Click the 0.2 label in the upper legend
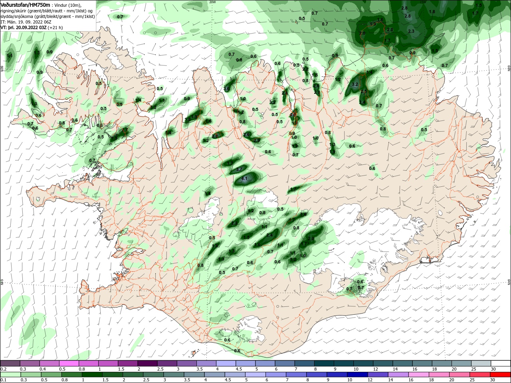 (x=3, y=369)
